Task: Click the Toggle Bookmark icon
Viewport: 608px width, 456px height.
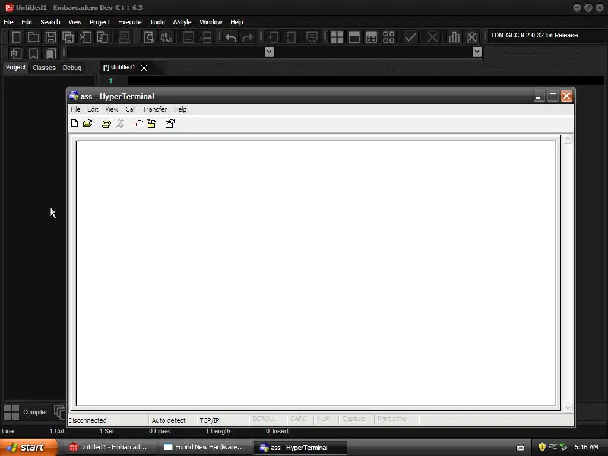Action: [33, 53]
